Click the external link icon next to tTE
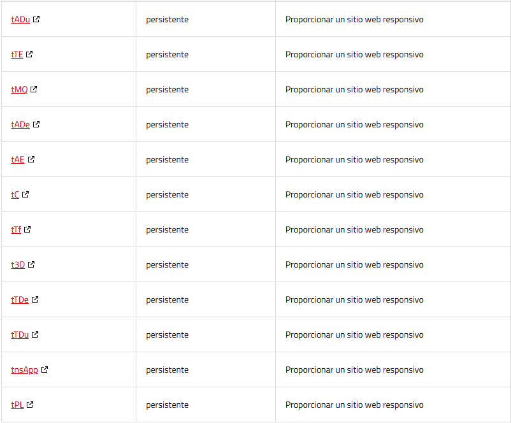The height and width of the screenshot is (423, 511). click(x=29, y=54)
